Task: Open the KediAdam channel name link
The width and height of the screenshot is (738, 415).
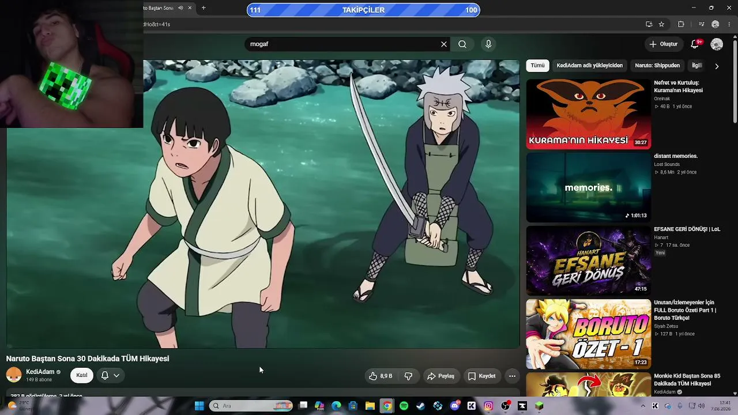Action: pos(40,372)
